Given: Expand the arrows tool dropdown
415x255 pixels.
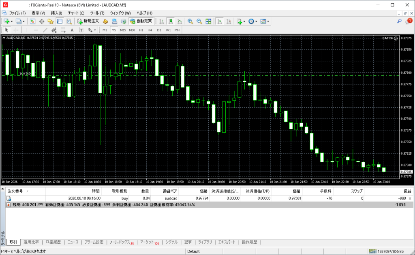Looking at the screenshot, I should click(x=95, y=30).
